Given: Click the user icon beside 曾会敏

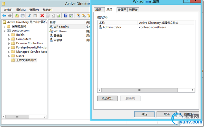Looking at the screenshot, I should coord(51,40).
